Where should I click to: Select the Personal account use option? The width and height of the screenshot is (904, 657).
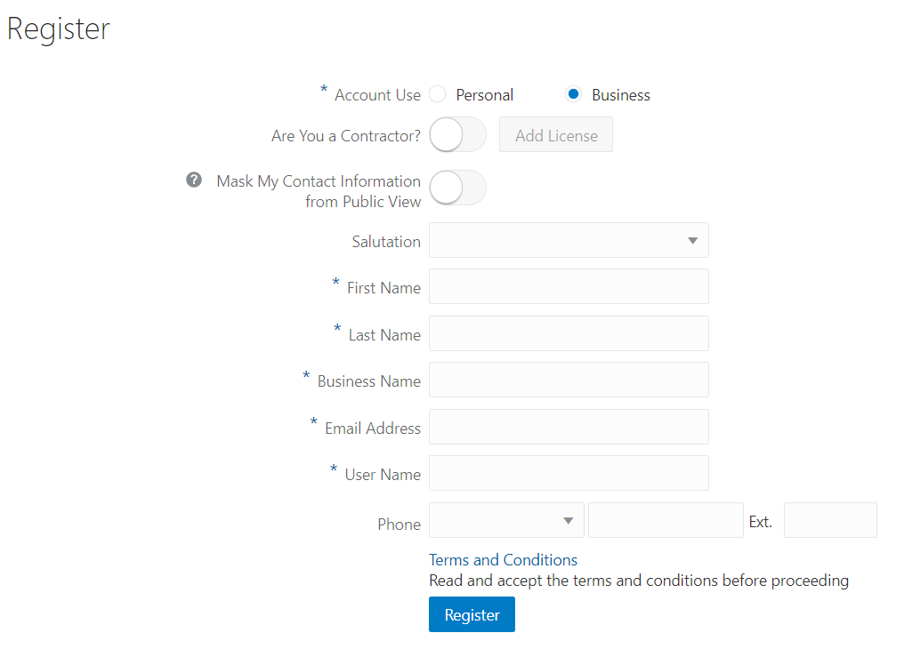click(x=437, y=93)
